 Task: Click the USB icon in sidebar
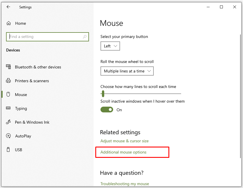[x=8, y=150]
